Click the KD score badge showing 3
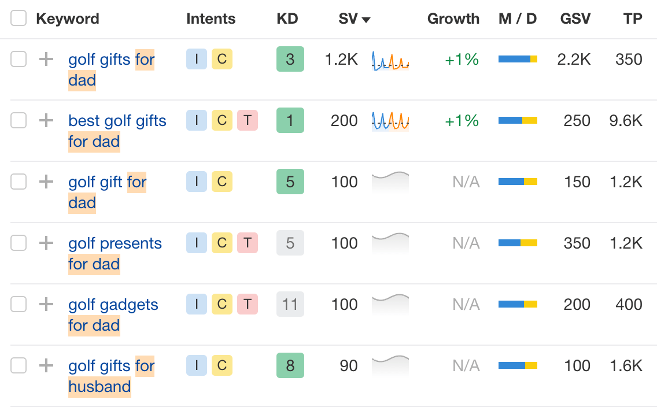This screenshot has width=657, height=407. (x=290, y=59)
